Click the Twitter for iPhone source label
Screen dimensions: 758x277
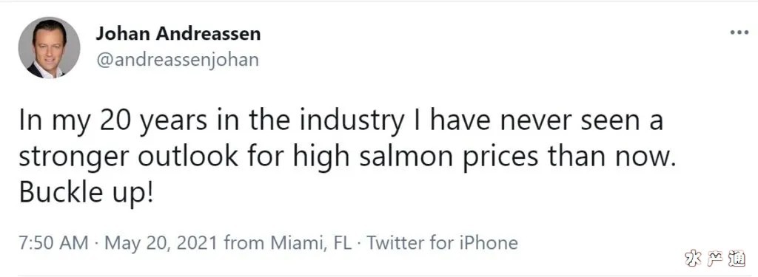(443, 243)
